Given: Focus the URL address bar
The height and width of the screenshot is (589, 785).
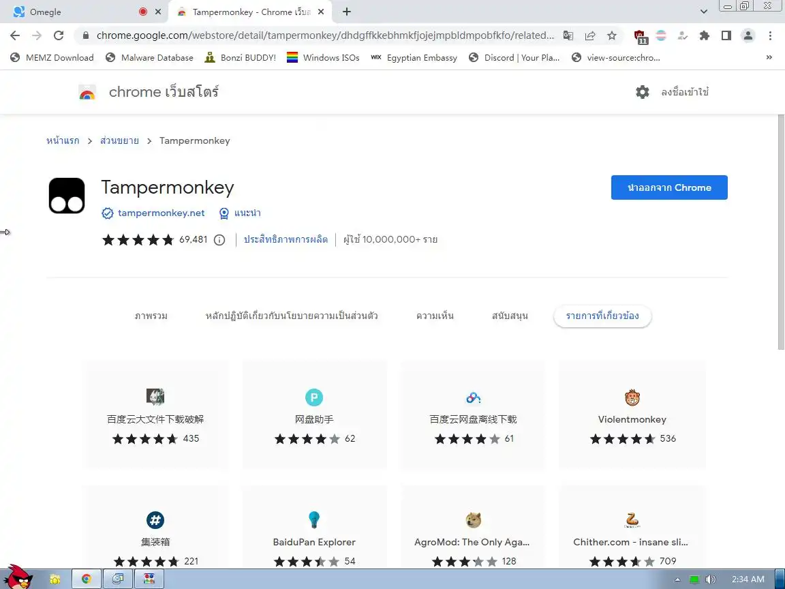Looking at the screenshot, I should click(325, 35).
